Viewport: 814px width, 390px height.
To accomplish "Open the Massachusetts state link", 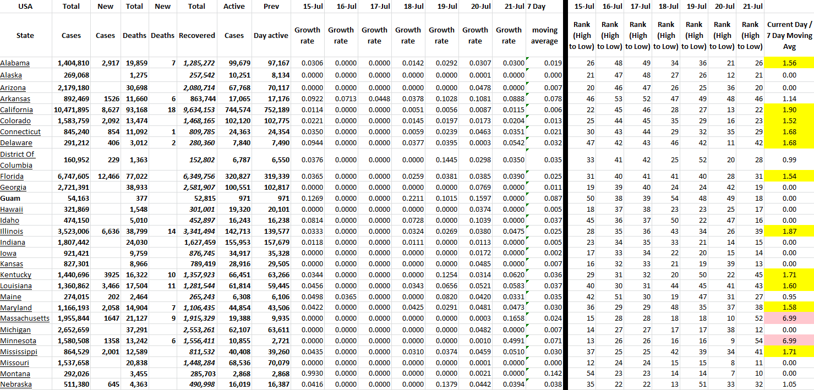I will (x=25, y=318).
